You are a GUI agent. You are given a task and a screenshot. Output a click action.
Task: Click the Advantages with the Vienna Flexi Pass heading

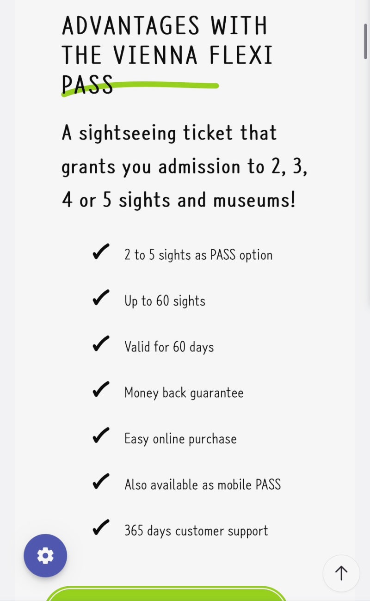[x=167, y=55]
